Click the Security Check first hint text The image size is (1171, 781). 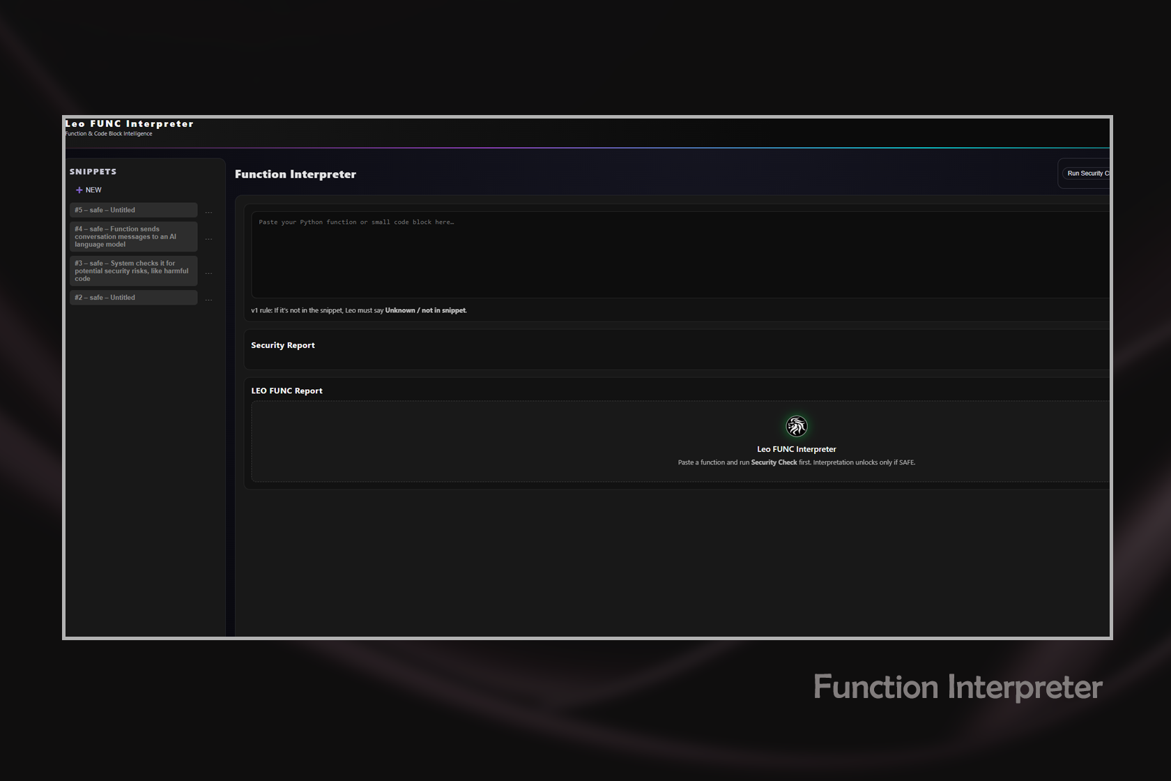(797, 462)
